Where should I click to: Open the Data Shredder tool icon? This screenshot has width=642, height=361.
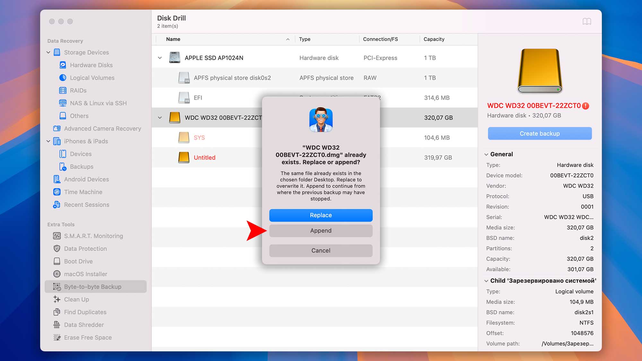click(57, 325)
